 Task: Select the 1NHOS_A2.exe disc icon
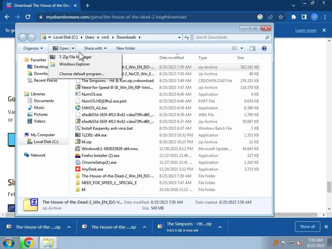(x=78, y=108)
